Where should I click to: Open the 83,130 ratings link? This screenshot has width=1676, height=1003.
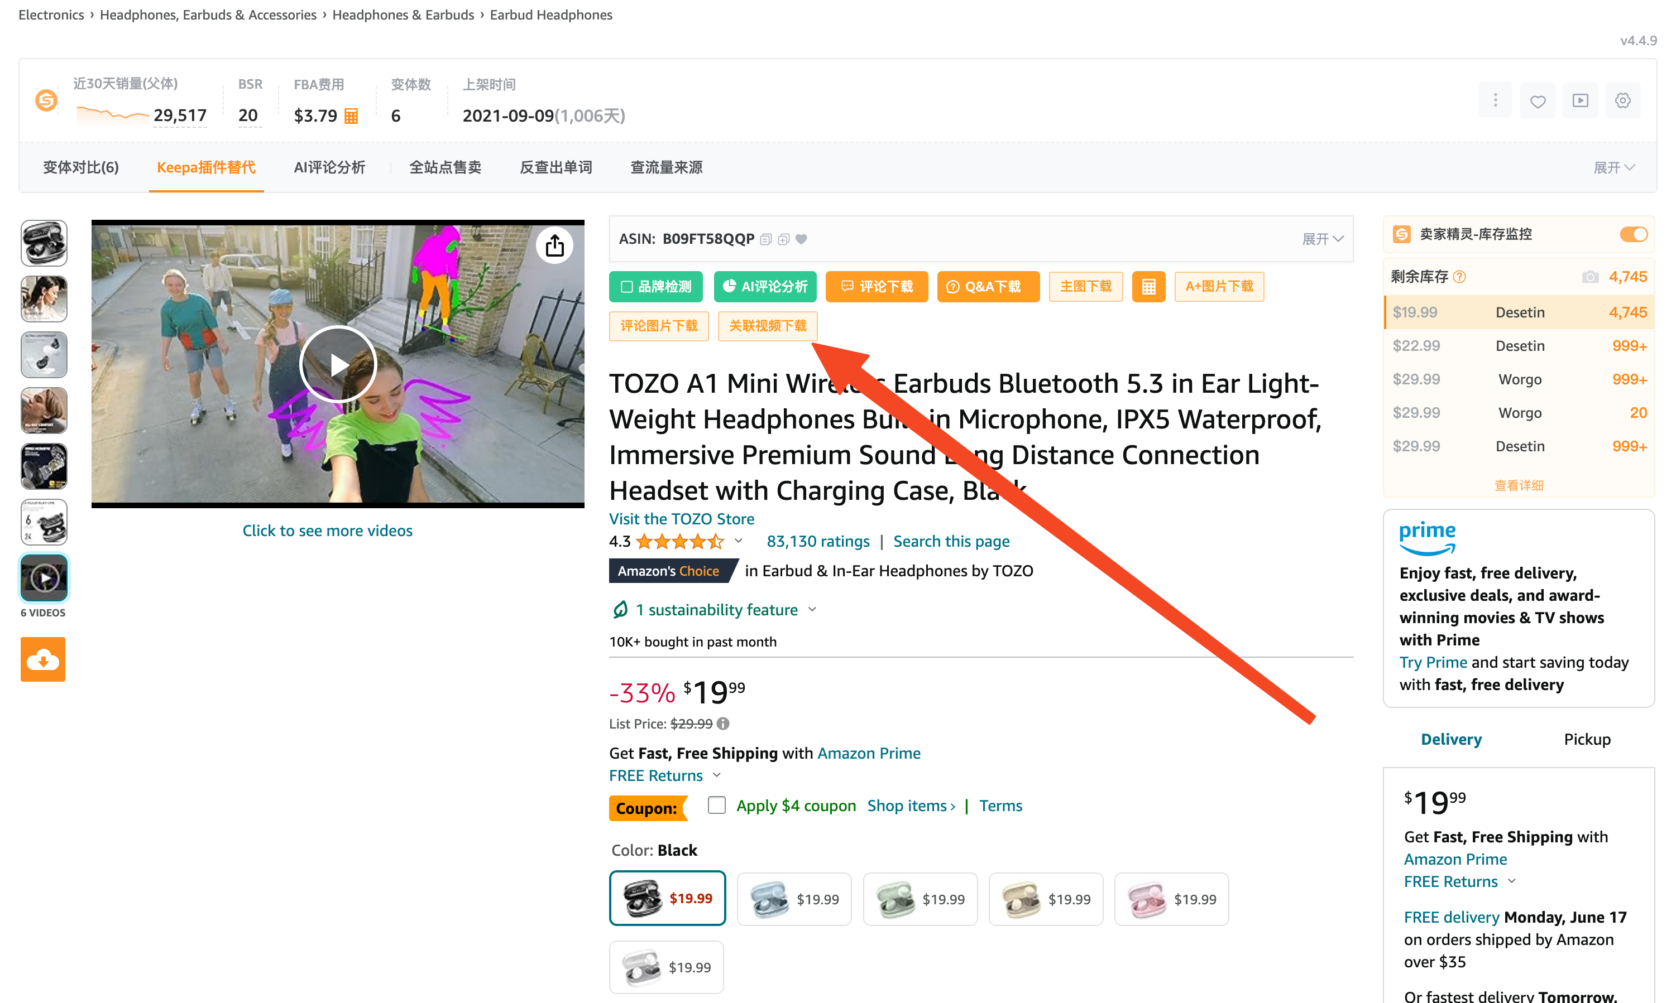[x=818, y=541]
